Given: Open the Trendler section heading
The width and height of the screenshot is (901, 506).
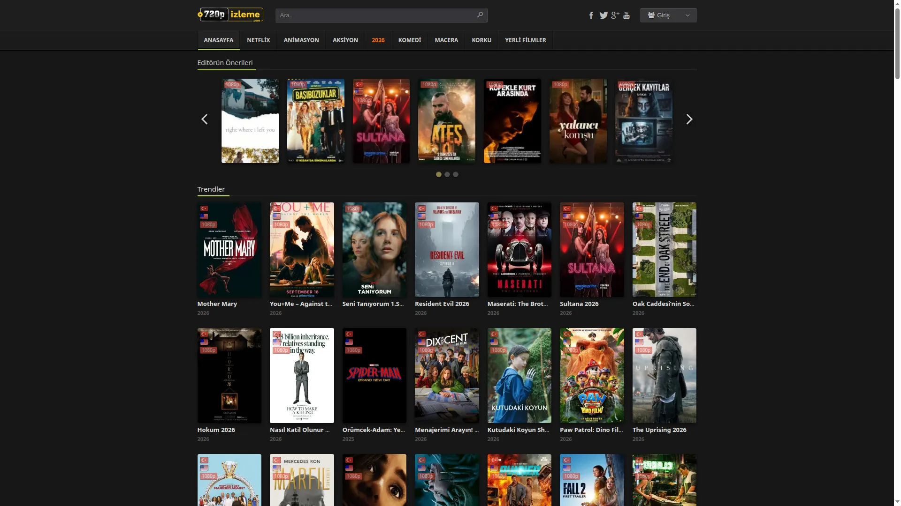Looking at the screenshot, I should pyautogui.click(x=211, y=189).
